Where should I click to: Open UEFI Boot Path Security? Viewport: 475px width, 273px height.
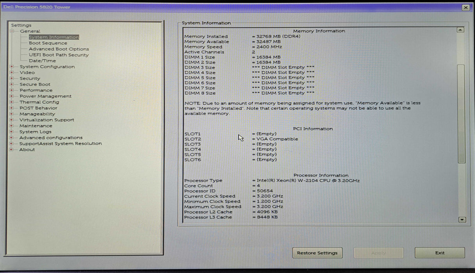click(x=59, y=55)
